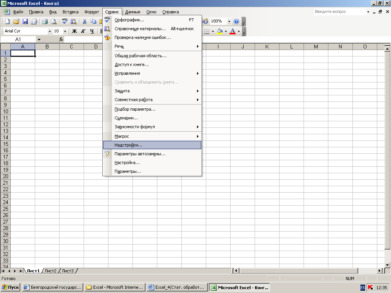Image resolution: width=391 pixels, height=293 pixels.
Task: Switch to Excel_4 Word document taskbar button
Action: click(x=177, y=287)
